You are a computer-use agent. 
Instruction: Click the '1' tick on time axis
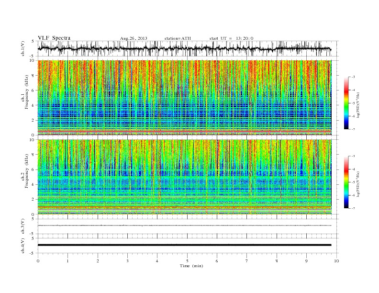[68, 261]
